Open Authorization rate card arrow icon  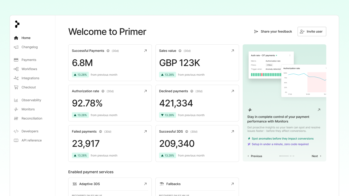[x=145, y=91]
